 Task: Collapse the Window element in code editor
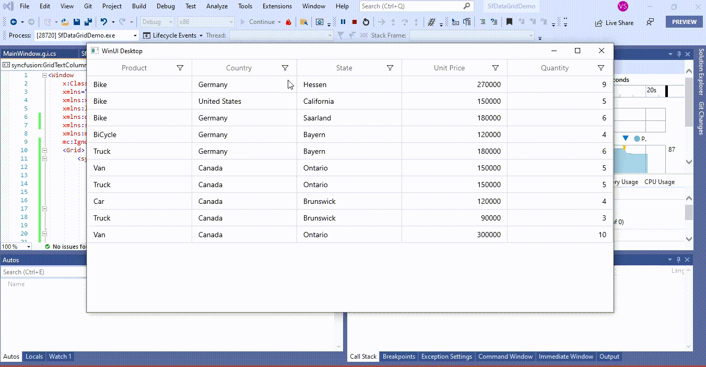pyautogui.click(x=44, y=75)
